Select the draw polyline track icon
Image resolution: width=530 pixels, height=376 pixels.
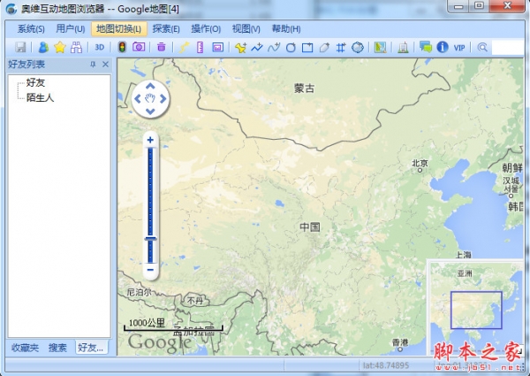point(257,48)
